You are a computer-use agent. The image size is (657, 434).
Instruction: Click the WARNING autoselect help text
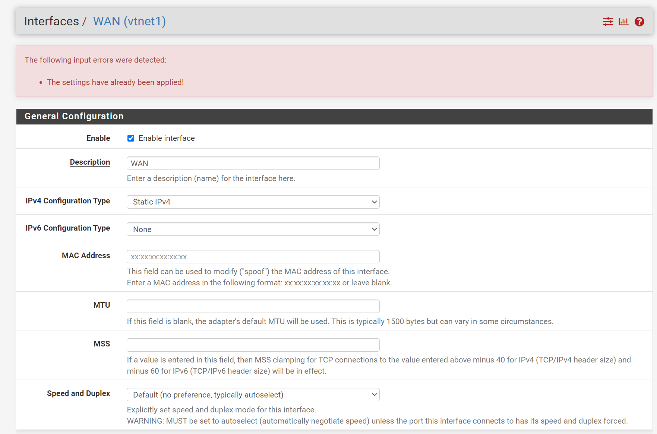tap(377, 421)
